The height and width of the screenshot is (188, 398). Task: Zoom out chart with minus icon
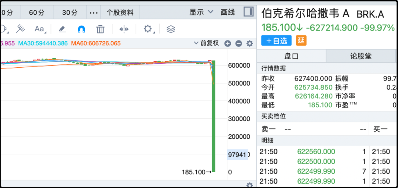tap(238, 43)
